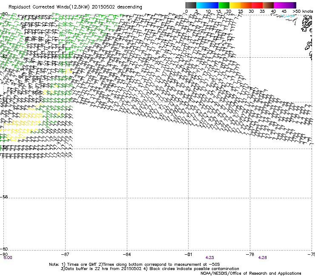
Task: Click the '30' label under the legend
Action: tap(251, 11)
